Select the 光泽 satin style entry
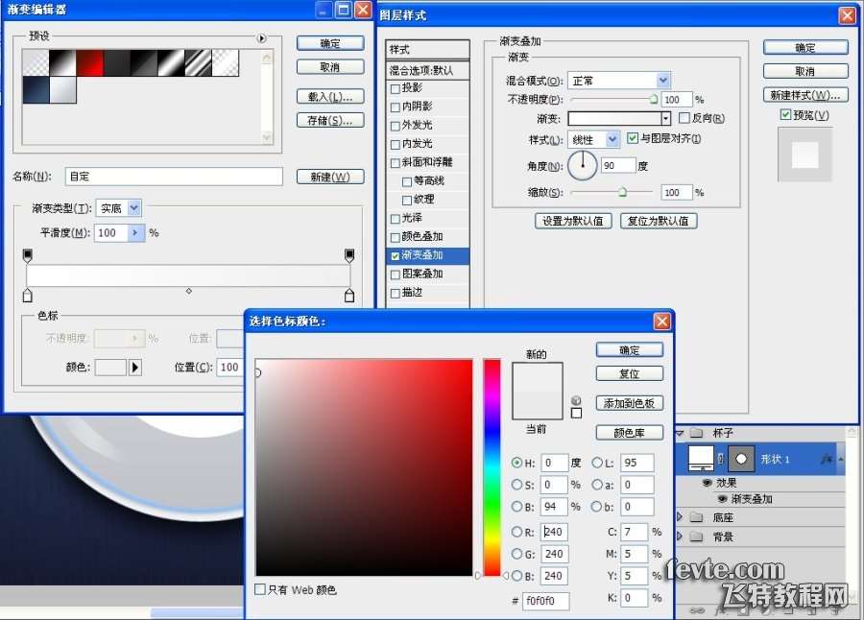The image size is (864, 620). coord(427,218)
